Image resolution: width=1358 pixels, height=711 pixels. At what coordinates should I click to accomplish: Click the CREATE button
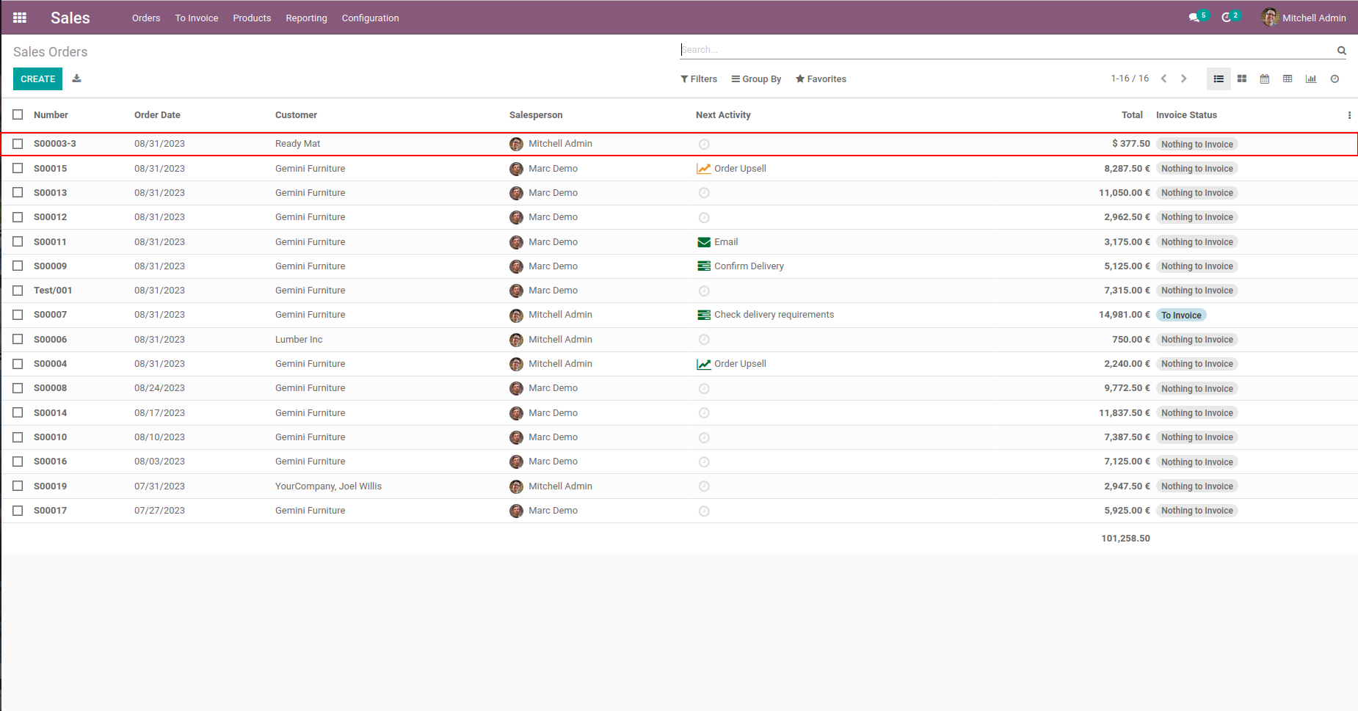coord(37,79)
